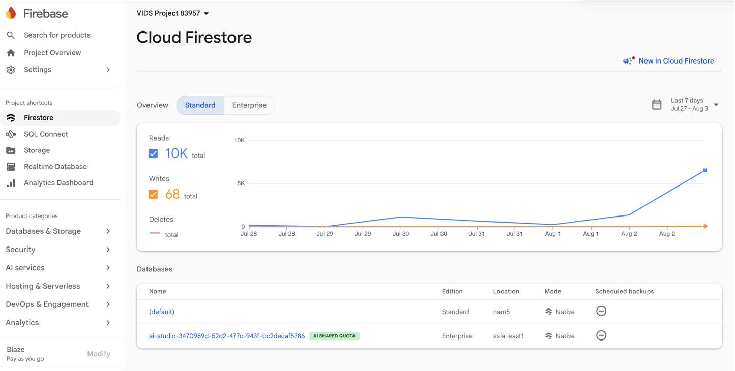Click the Mode column header
This screenshot has width=735, height=371.
click(553, 292)
